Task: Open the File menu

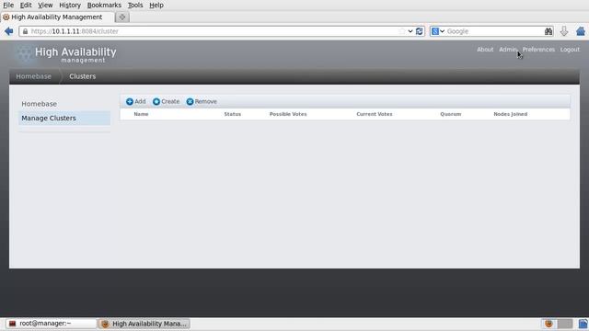Action: tap(8, 6)
